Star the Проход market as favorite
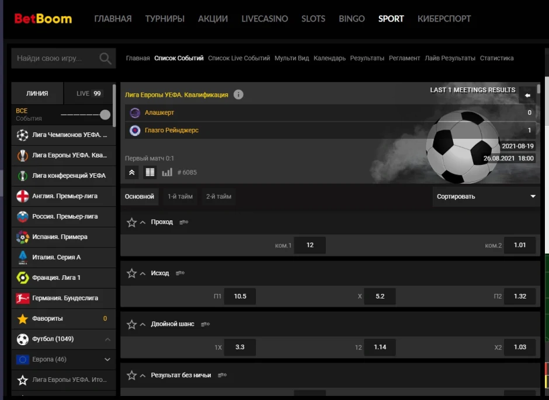 pyautogui.click(x=131, y=222)
